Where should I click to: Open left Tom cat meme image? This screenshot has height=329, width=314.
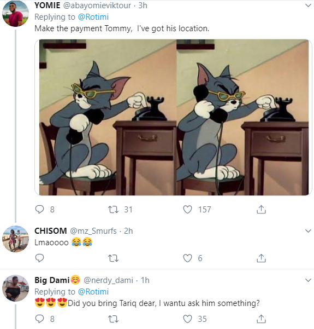click(x=108, y=117)
